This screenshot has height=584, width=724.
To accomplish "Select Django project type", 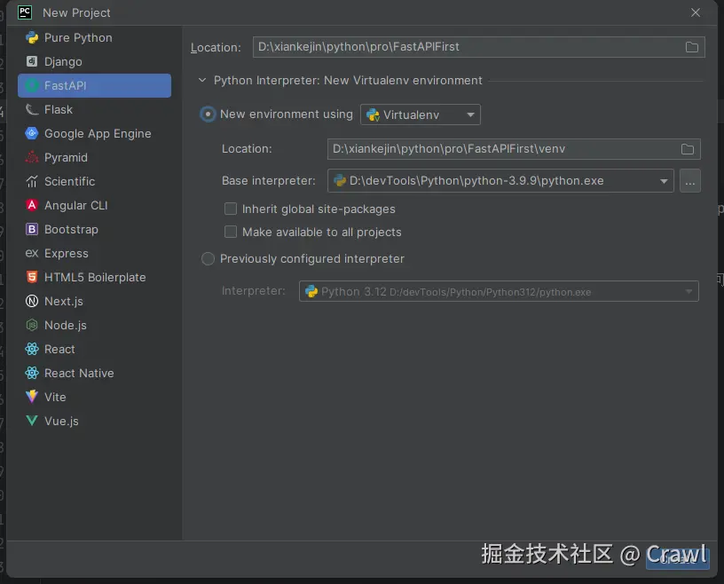I will tap(63, 61).
